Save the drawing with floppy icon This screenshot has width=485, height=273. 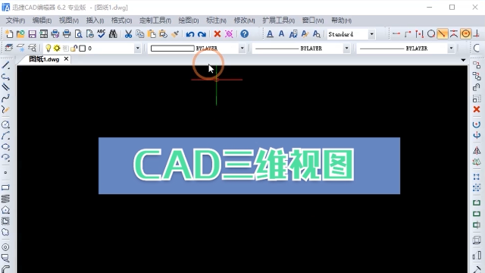(32, 34)
